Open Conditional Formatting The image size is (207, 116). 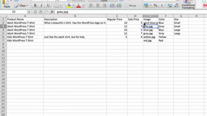tap(188, 5)
